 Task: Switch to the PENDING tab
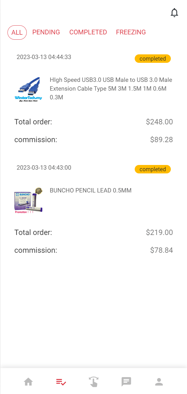coord(46,32)
